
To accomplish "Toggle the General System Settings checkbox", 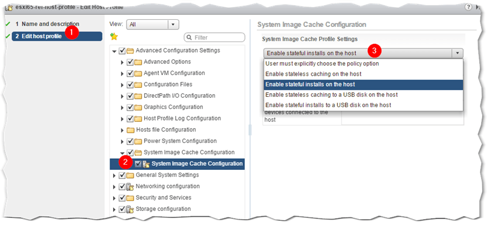I will (x=122, y=175).
